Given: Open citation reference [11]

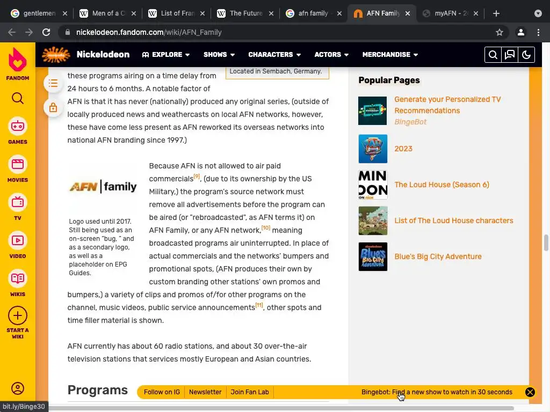Looking at the screenshot, I should tap(259, 305).
